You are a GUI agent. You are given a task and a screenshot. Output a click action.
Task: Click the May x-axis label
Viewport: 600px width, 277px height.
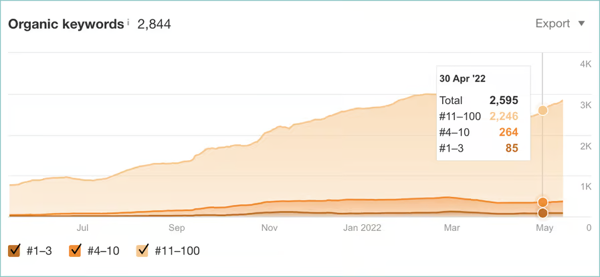pos(545,228)
